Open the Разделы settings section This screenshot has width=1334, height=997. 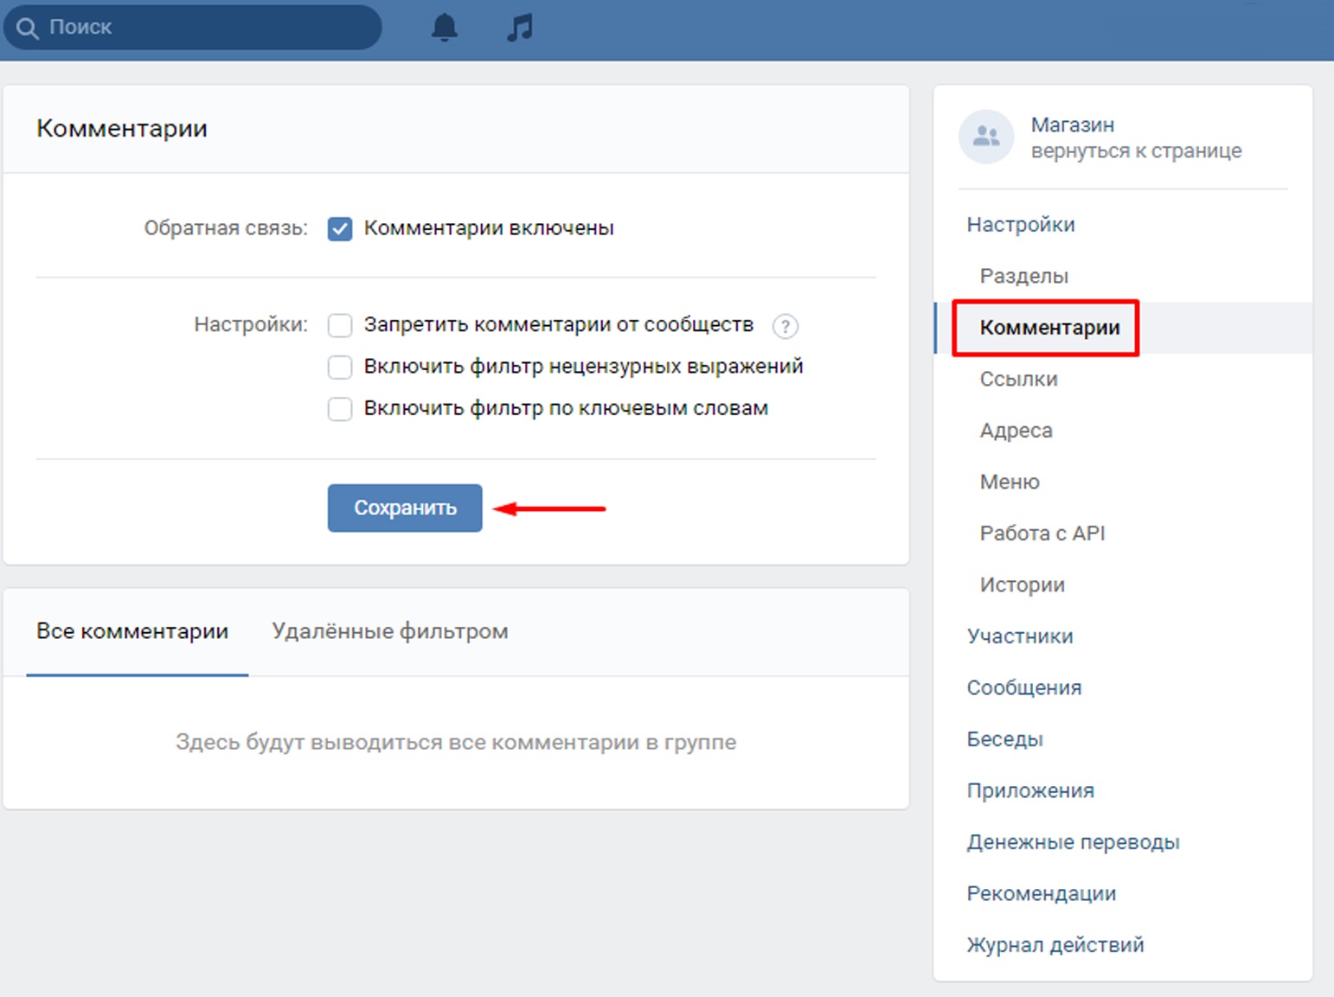[1023, 276]
